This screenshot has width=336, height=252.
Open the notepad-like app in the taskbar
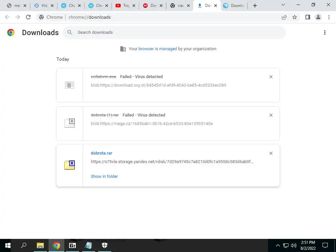pos(88,245)
